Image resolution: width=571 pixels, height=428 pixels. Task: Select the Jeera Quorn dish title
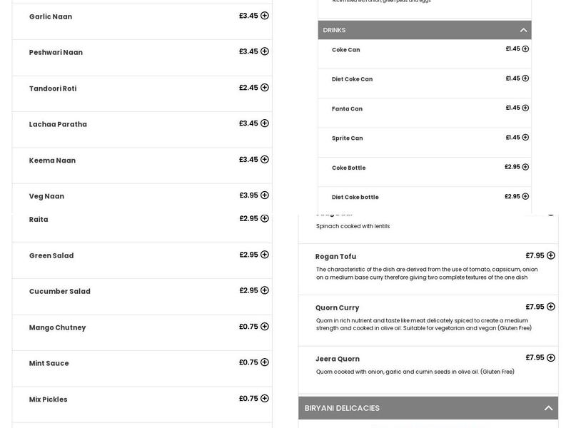(338, 359)
